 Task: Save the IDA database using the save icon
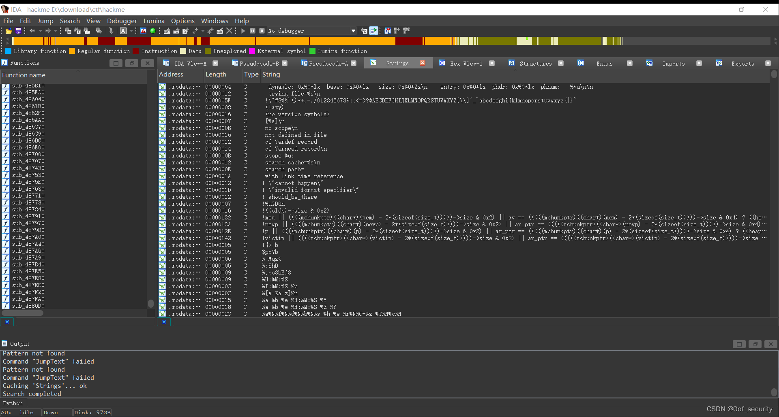pos(18,30)
